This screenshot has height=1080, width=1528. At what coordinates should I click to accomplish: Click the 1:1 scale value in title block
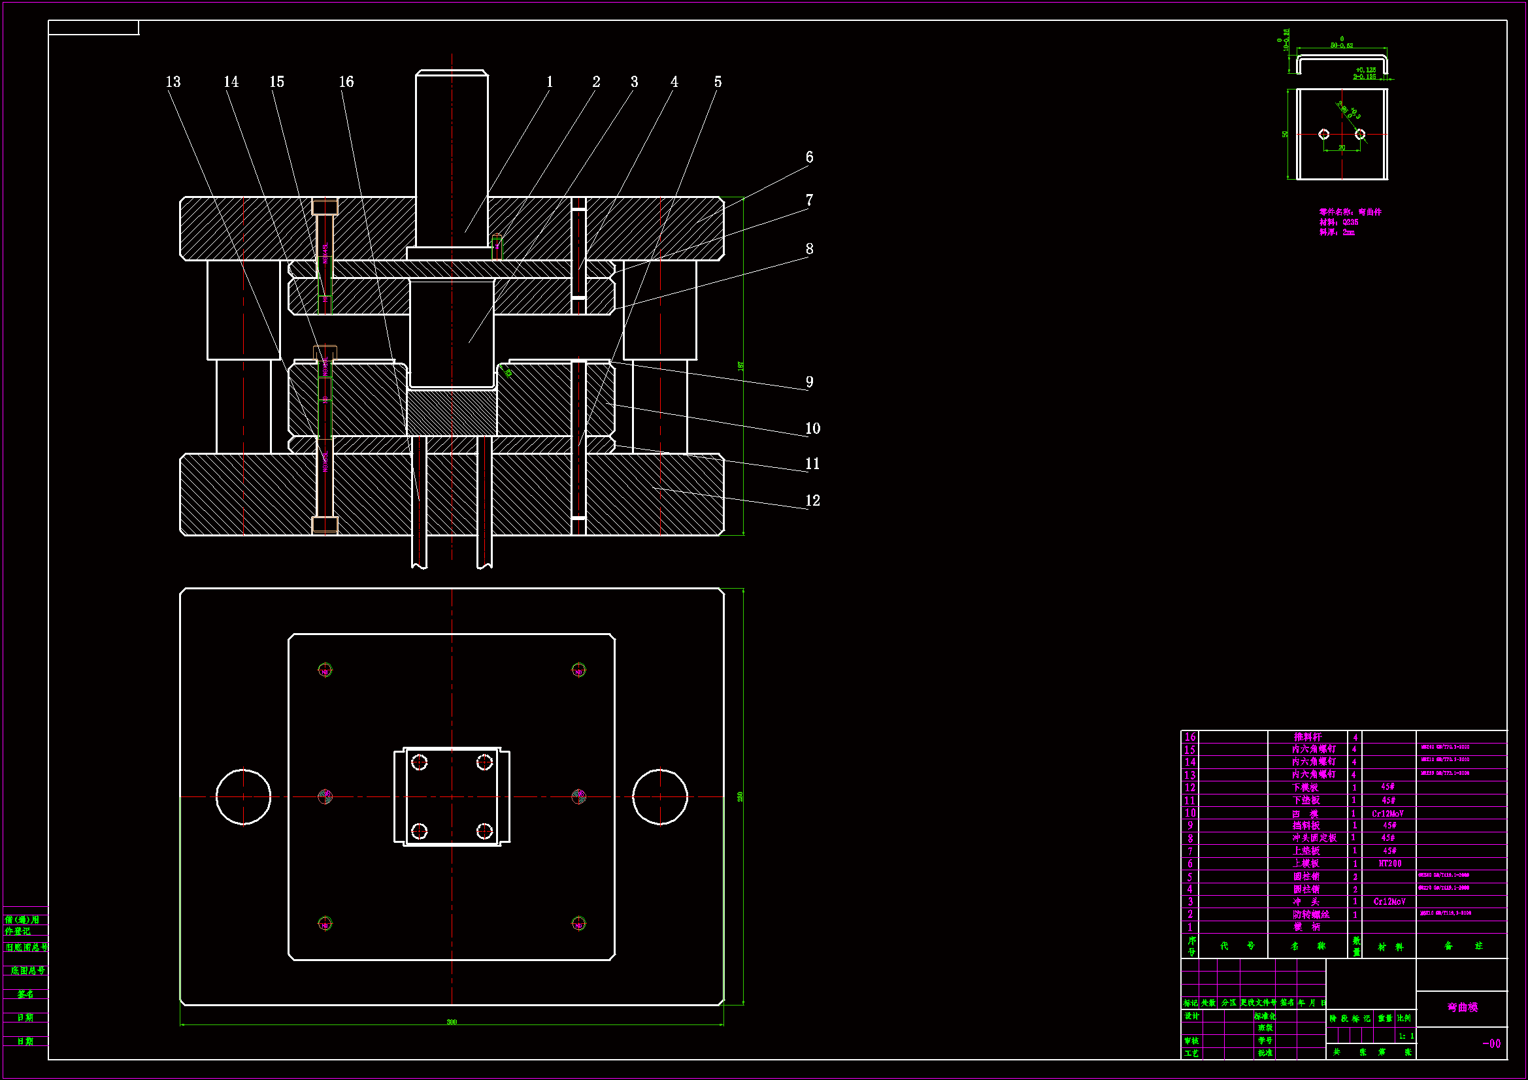[1406, 1036]
